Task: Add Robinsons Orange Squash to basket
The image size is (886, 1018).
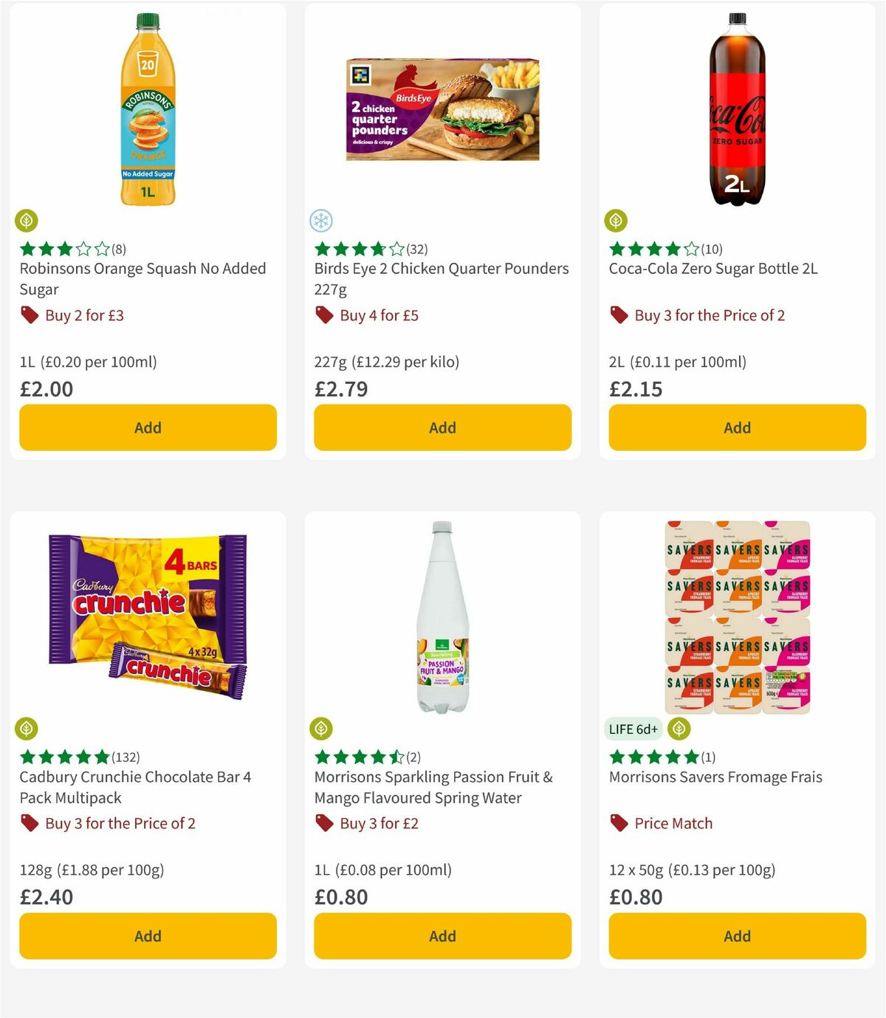Action: point(148,427)
